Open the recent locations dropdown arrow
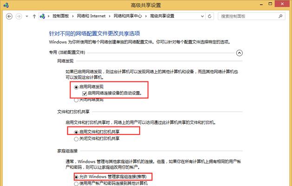The image size is (292, 186). (x=27, y=16)
